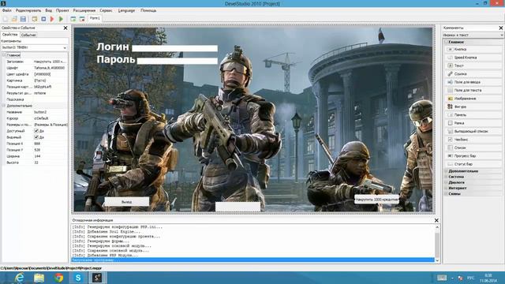Click the Save floppy disk icon
Image resolution: width=505 pixels, height=284 pixels.
click(23, 19)
